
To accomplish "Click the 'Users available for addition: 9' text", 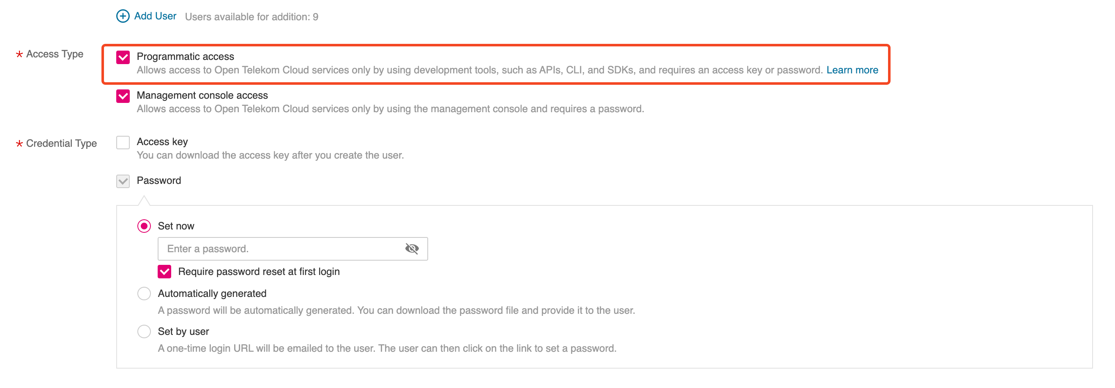I will (251, 17).
